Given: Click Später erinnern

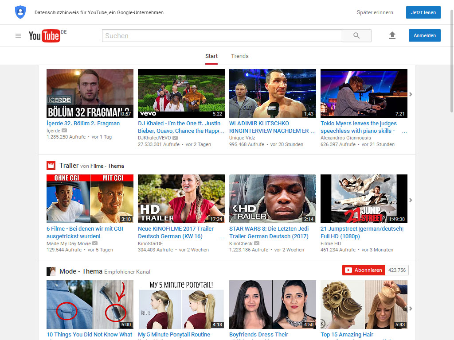Looking at the screenshot, I should tap(375, 12).
